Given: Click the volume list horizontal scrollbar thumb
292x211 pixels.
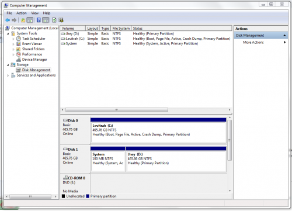Looking at the screenshot, I should point(117,110).
